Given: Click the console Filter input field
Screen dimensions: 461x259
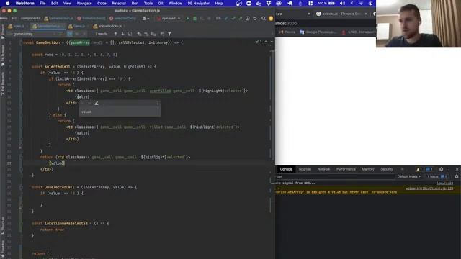Looking at the screenshot, I should tap(334, 176).
